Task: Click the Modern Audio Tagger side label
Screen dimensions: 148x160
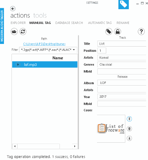Action: click(x=2, y=26)
